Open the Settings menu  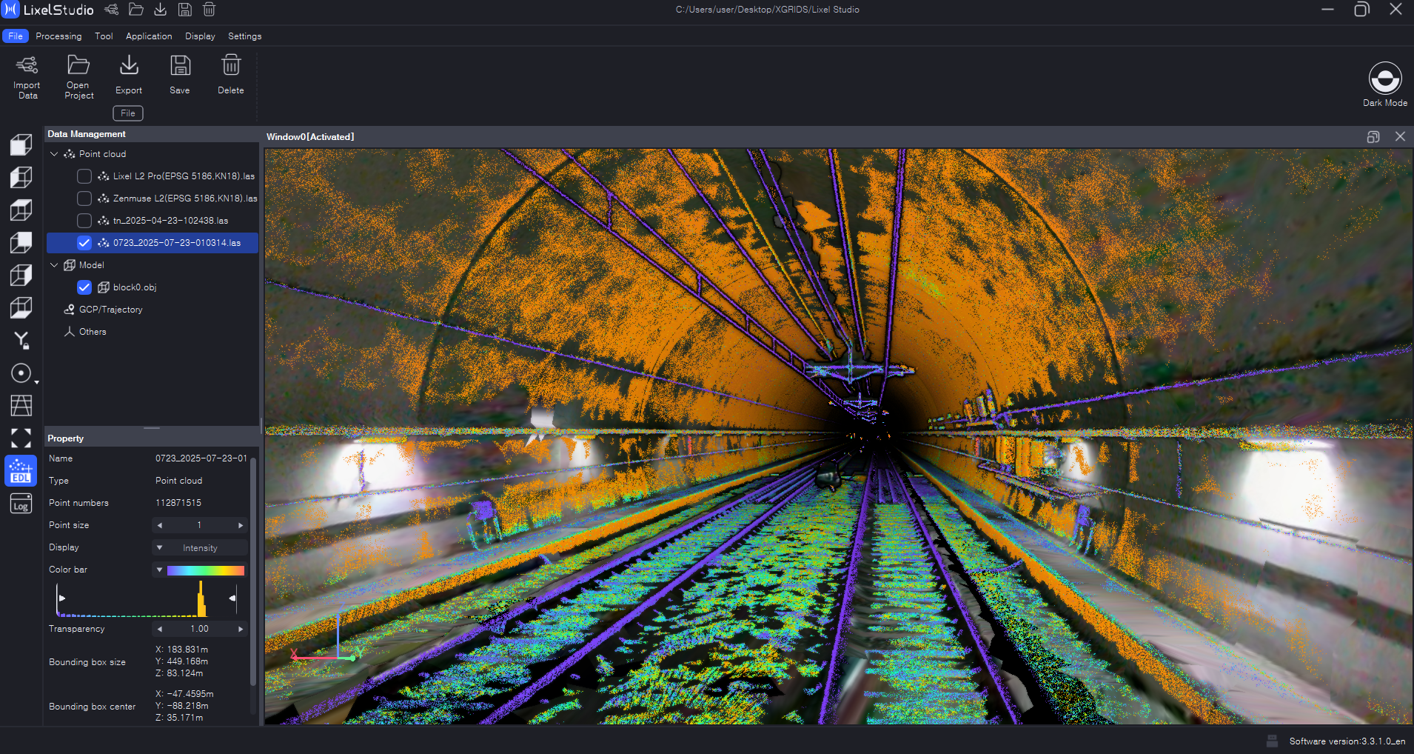tap(244, 36)
